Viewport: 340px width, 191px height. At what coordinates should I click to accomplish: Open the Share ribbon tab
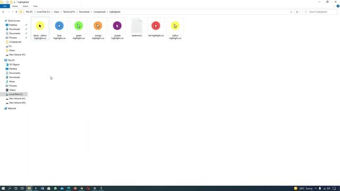[x=25, y=6]
